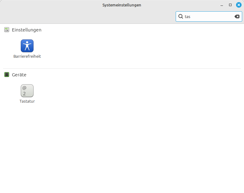Close the Systemeinstellungen window
The image size is (244, 193).
tap(239, 5)
